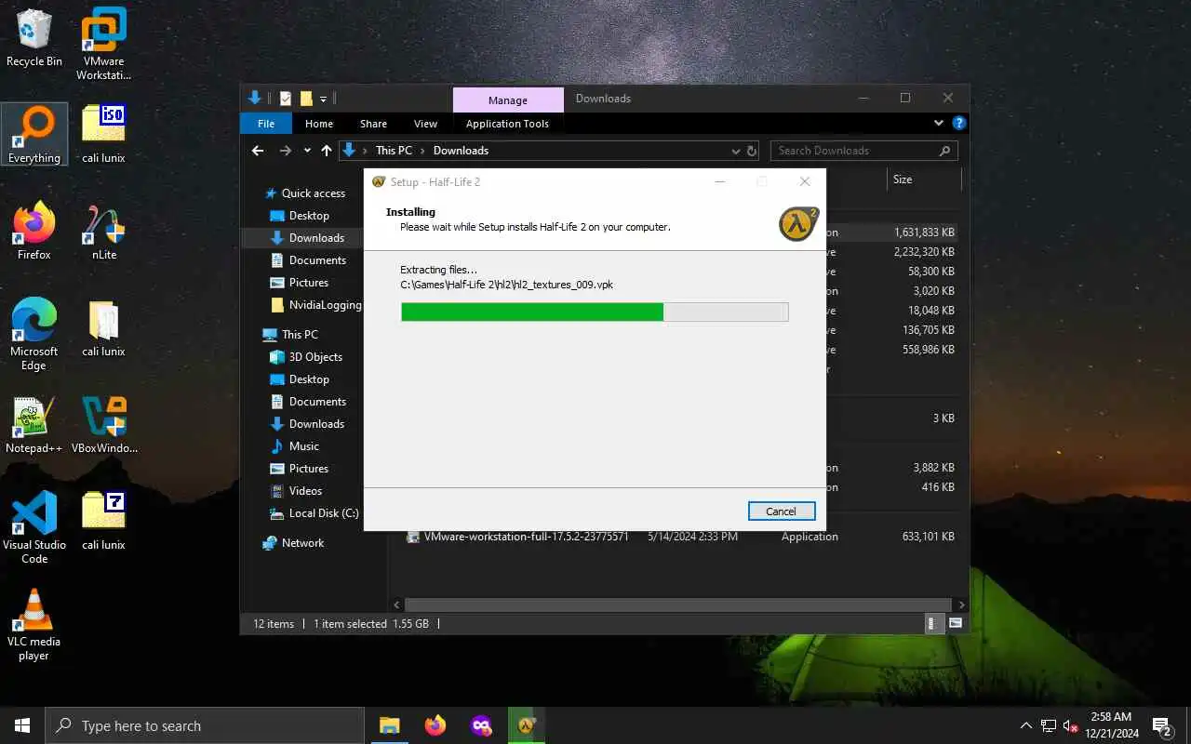Click the Explorer help question mark icon
Screen dimensions: 1191x744
(x=959, y=123)
